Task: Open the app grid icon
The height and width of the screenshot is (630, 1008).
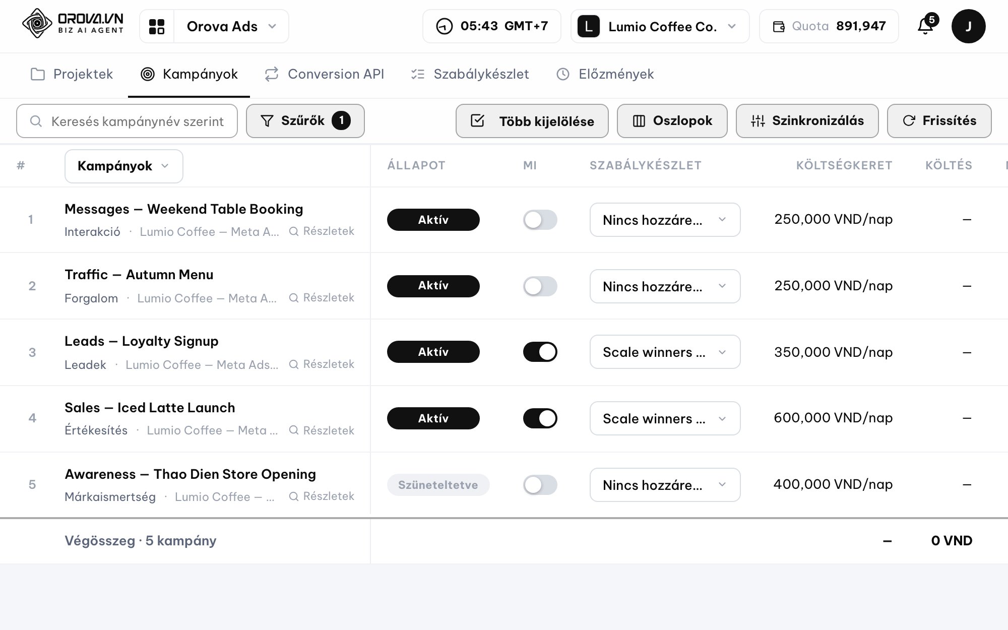Action: (157, 26)
